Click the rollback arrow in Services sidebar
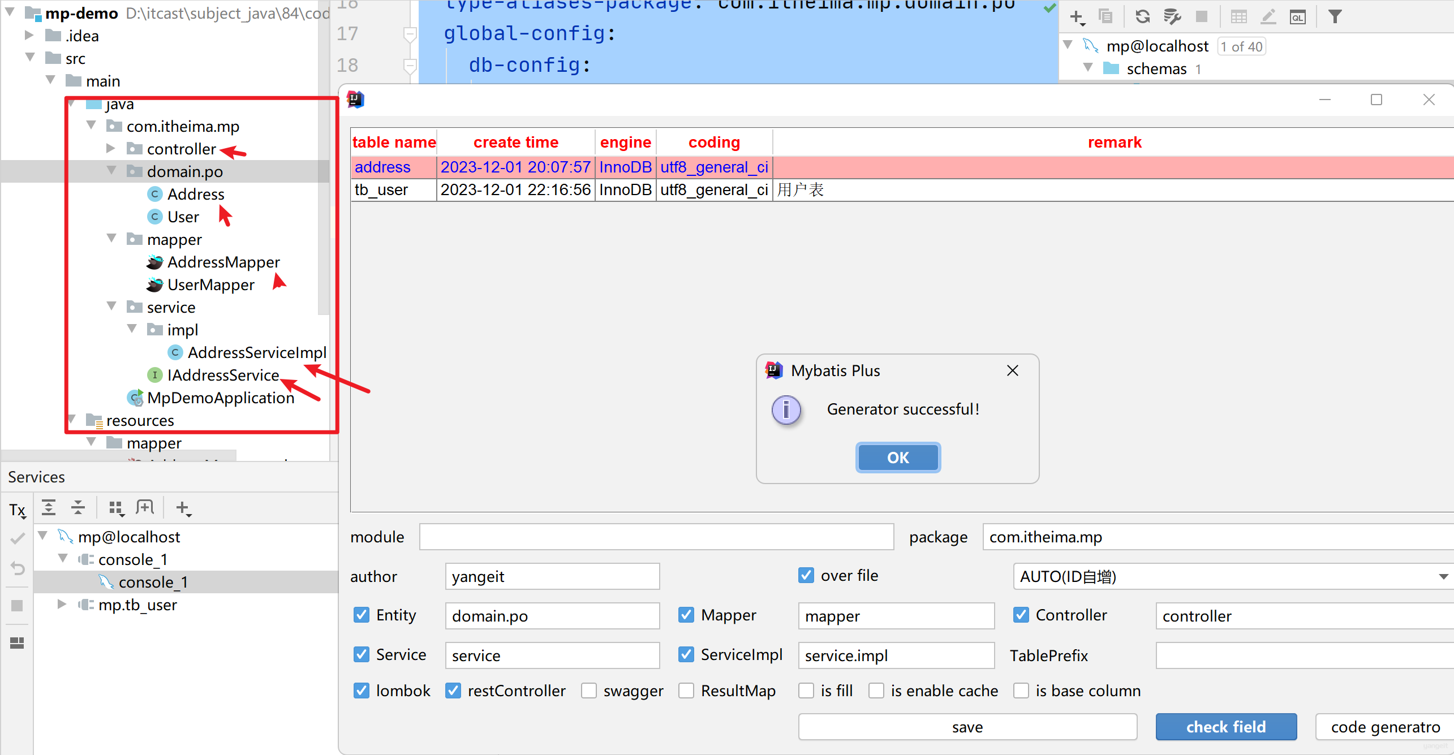 point(18,568)
